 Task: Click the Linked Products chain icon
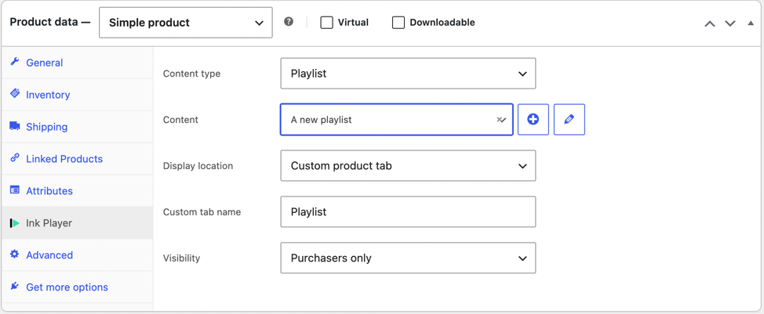pos(15,158)
